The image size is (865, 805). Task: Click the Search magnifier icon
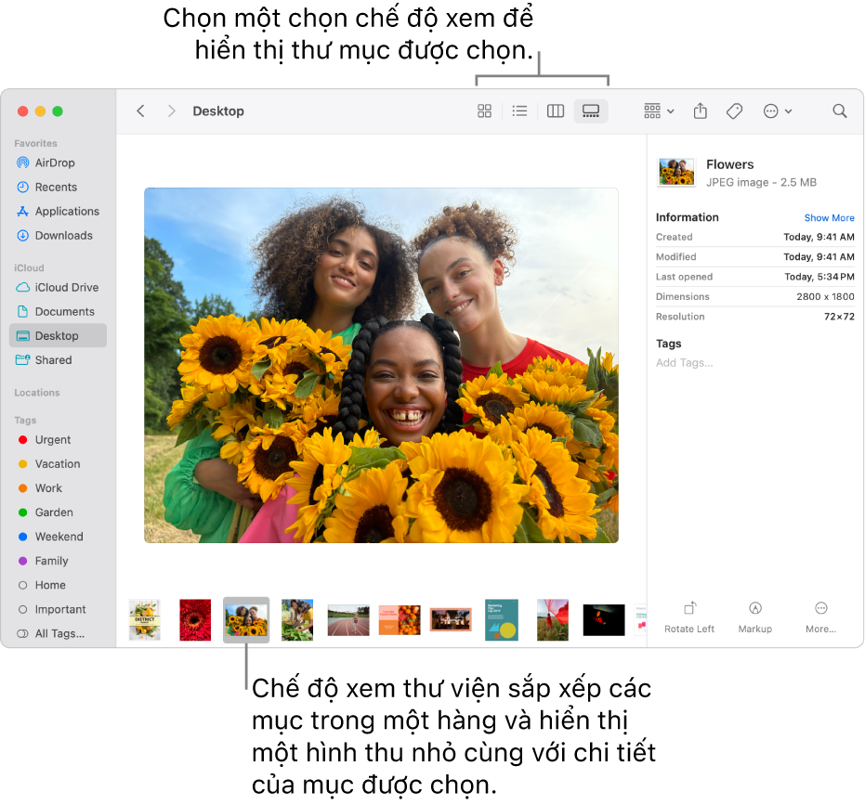point(840,111)
